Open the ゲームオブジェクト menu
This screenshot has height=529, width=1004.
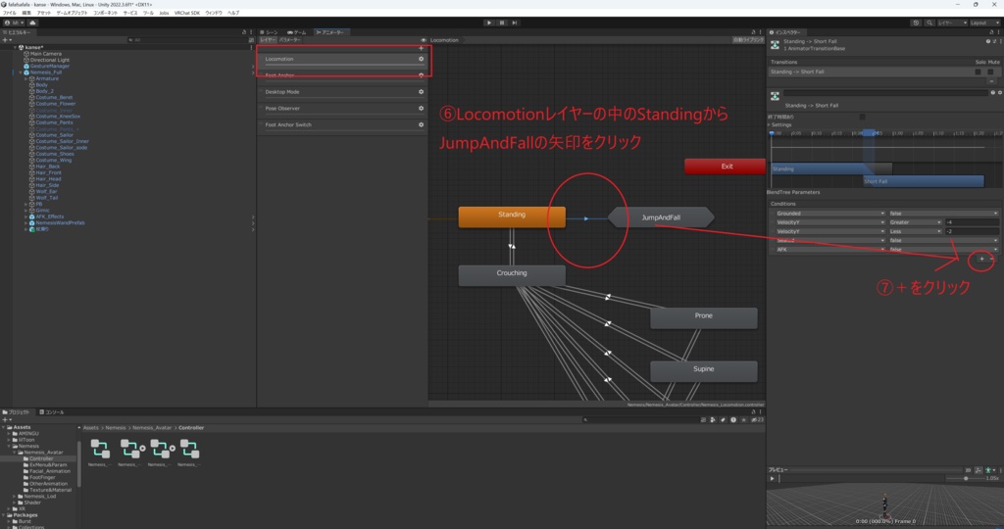tap(72, 13)
